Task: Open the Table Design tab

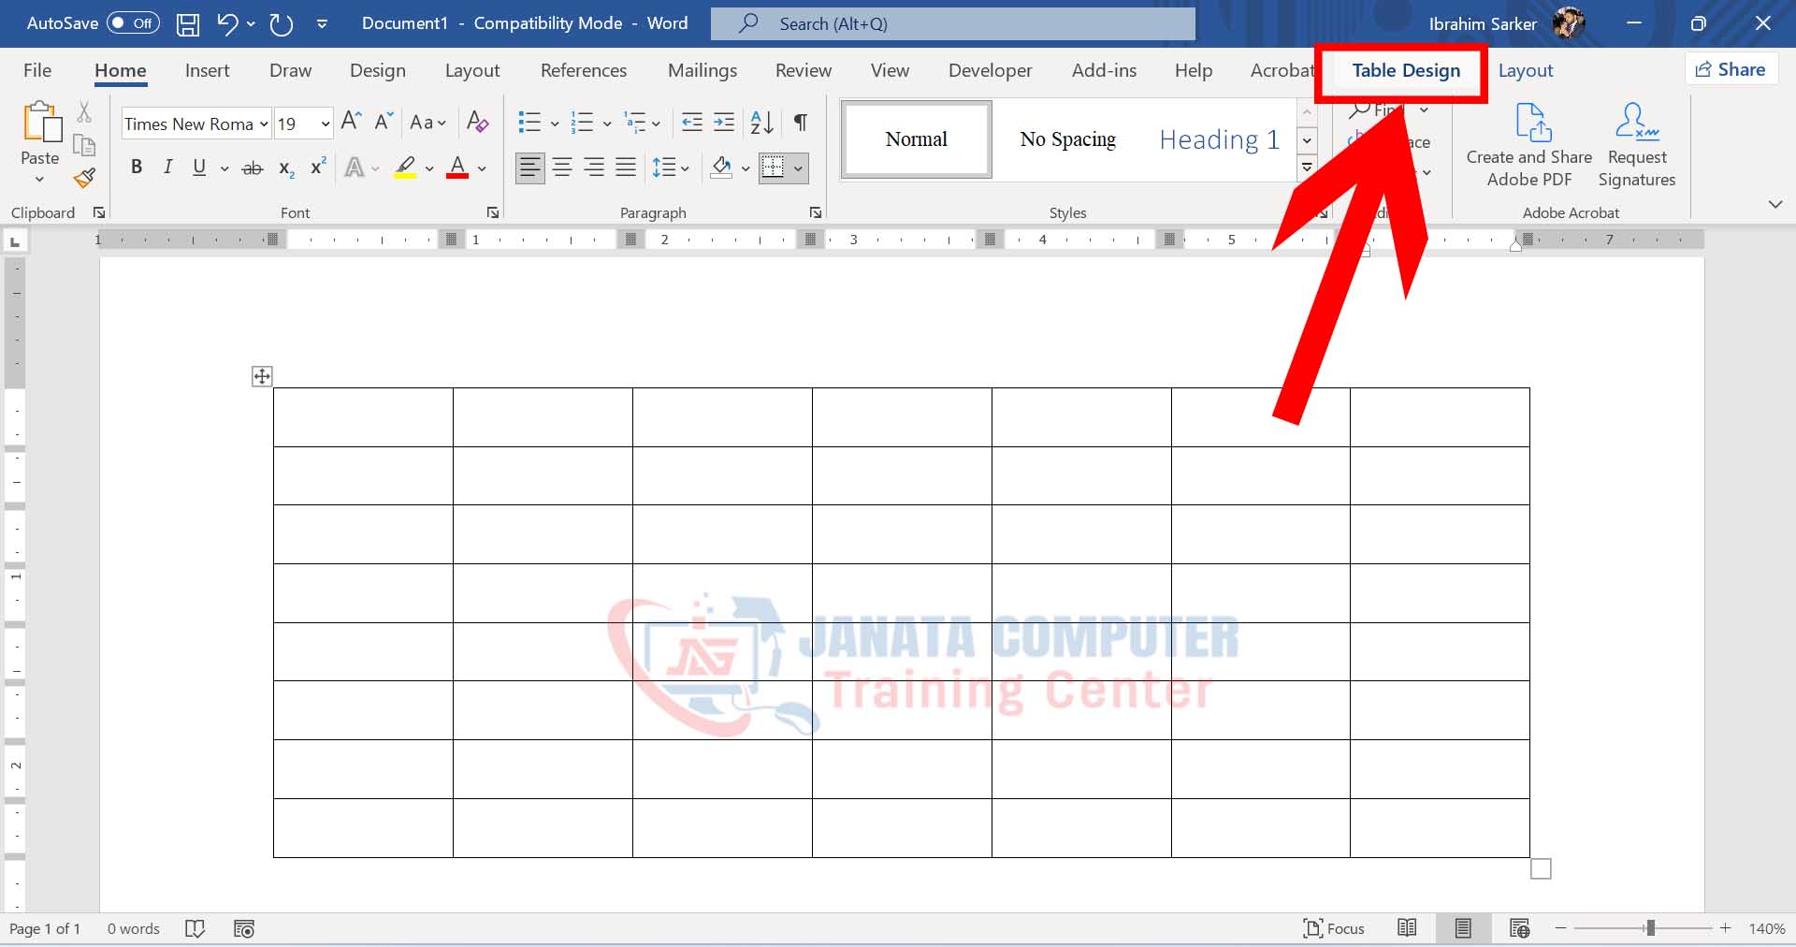Action: (1405, 70)
